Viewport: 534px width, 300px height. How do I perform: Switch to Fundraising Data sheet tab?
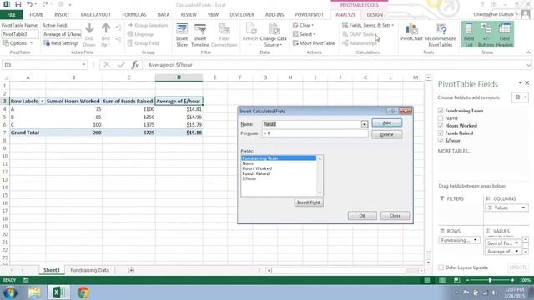point(89,270)
